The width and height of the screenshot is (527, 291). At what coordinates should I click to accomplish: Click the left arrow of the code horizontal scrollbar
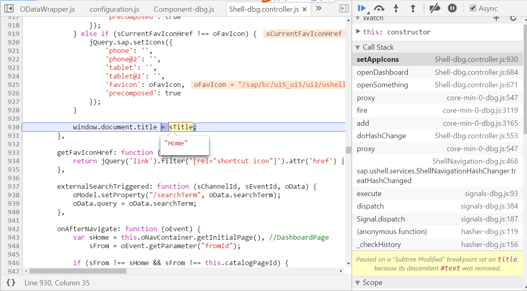tap(25, 271)
